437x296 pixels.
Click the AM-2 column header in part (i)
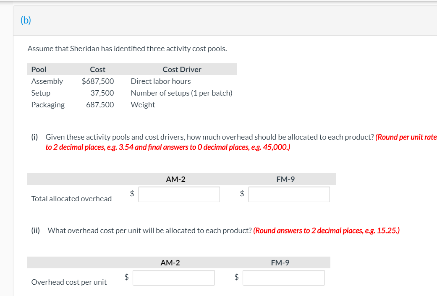176,179
